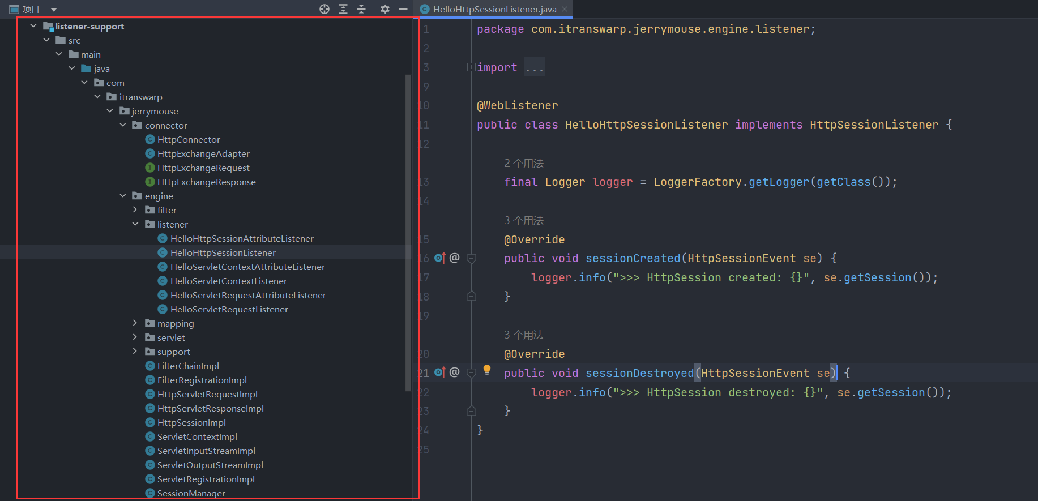
Task: Click the FilterRegistrationImpl class icon
Action: pyautogui.click(x=150, y=380)
